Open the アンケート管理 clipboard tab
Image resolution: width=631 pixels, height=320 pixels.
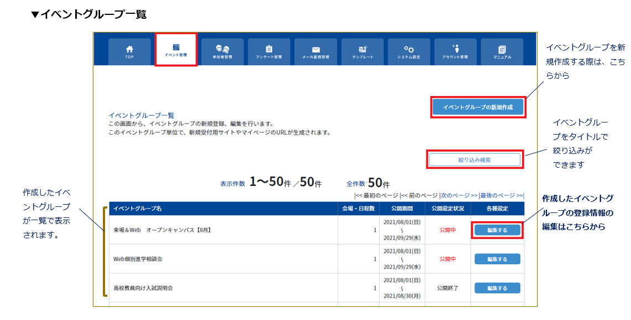(269, 52)
